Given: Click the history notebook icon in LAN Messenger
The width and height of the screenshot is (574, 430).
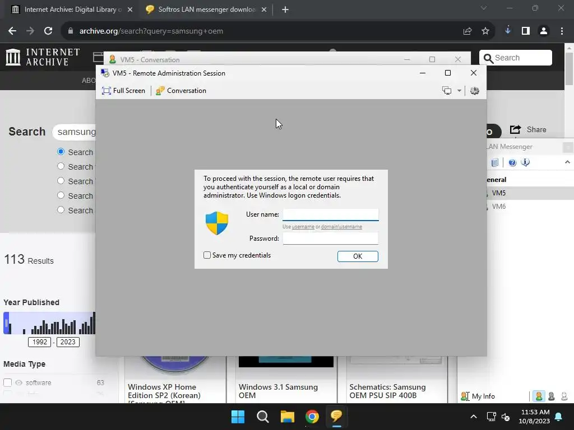Looking at the screenshot, I should [x=494, y=162].
